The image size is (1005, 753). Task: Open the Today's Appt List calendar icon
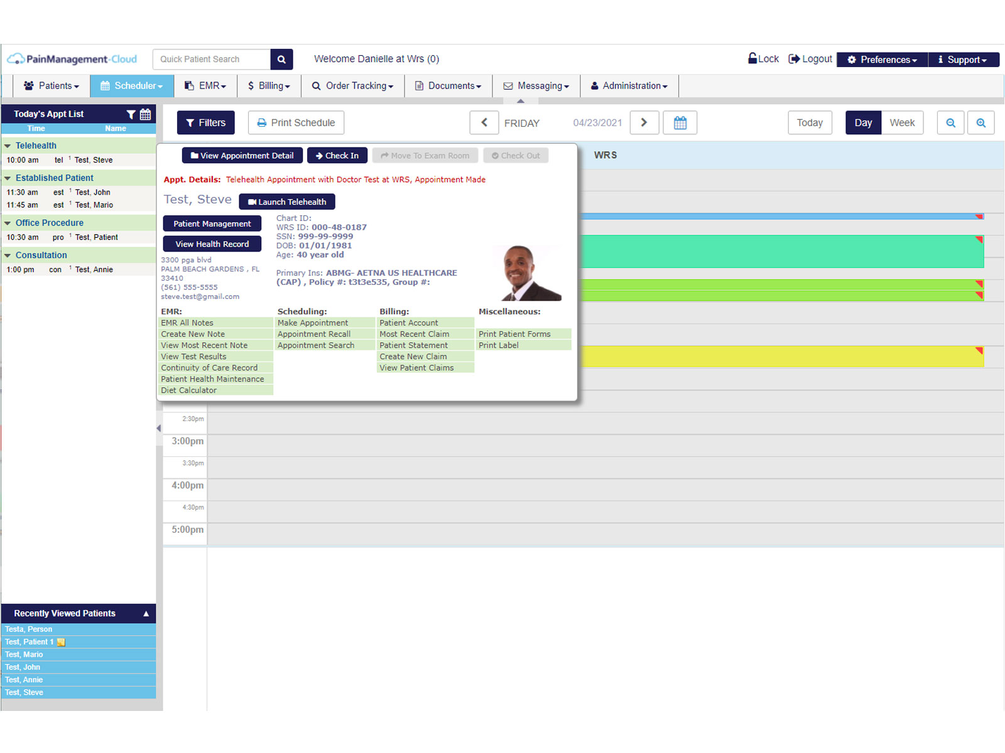tap(145, 114)
